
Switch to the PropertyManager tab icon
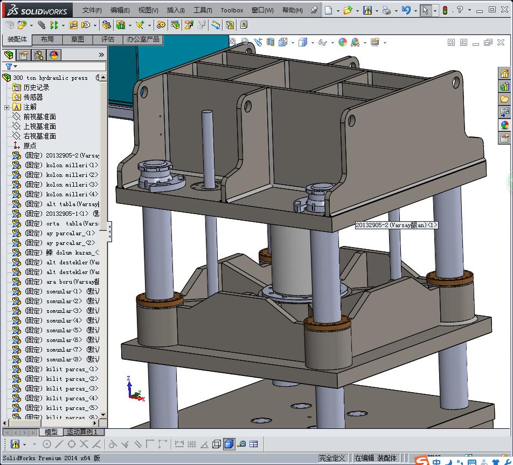point(24,55)
